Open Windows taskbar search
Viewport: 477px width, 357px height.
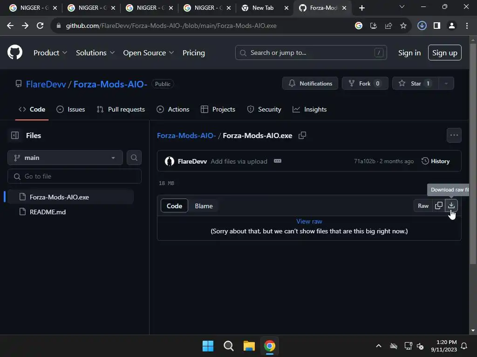coord(228,346)
